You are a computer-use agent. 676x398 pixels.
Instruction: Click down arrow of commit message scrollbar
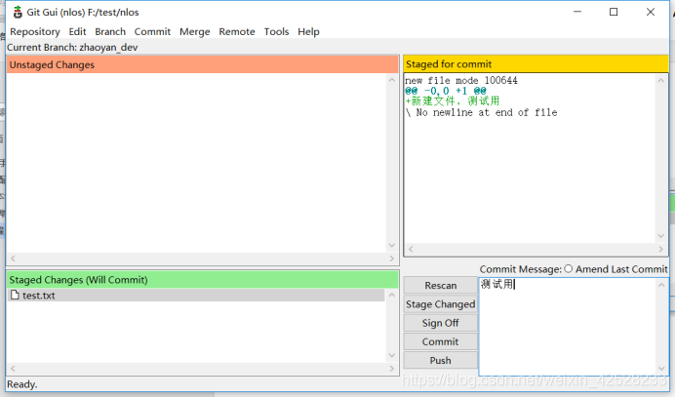(x=661, y=369)
